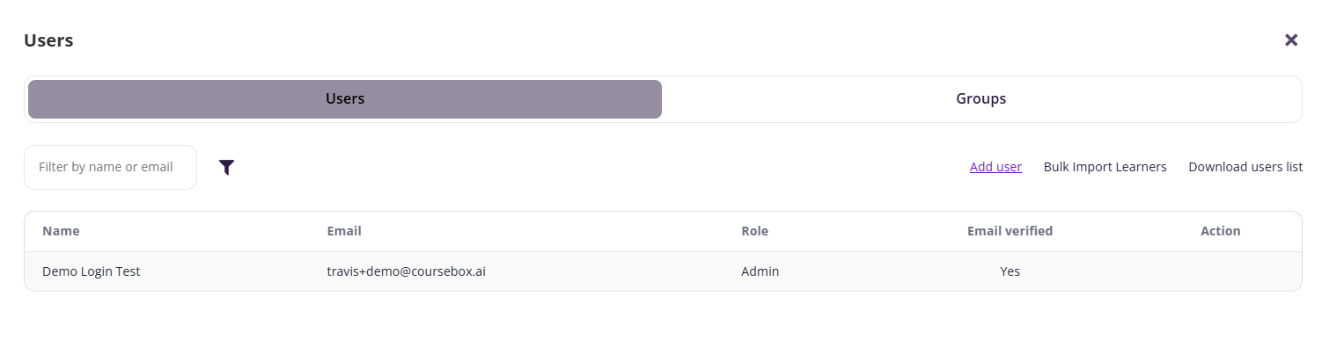Viewport: 1322px width, 354px height.
Task: Click the Name column header
Action: 61,231
